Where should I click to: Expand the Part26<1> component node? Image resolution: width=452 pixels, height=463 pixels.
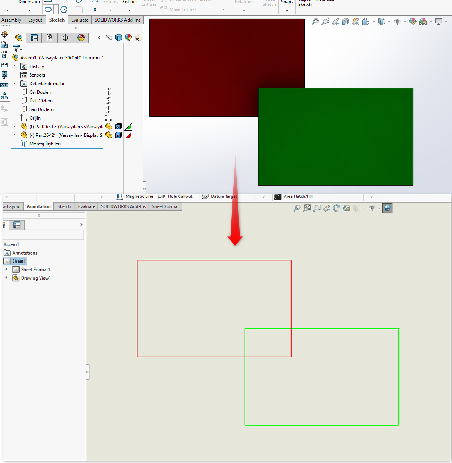[x=14, y=126]
